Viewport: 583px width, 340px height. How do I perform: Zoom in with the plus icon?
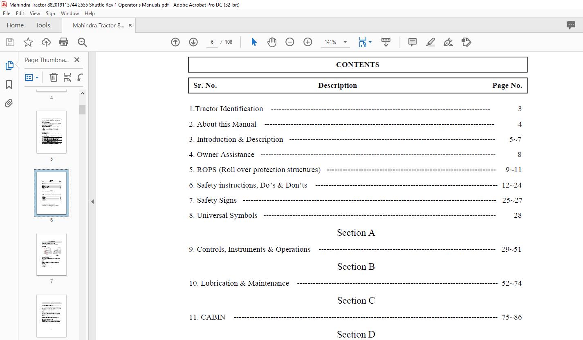[308, 42]
